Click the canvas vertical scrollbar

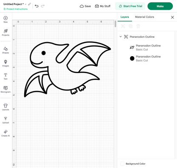click(115, 24)
